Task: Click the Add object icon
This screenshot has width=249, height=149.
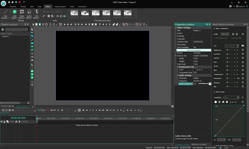Action: pos(14,12)
